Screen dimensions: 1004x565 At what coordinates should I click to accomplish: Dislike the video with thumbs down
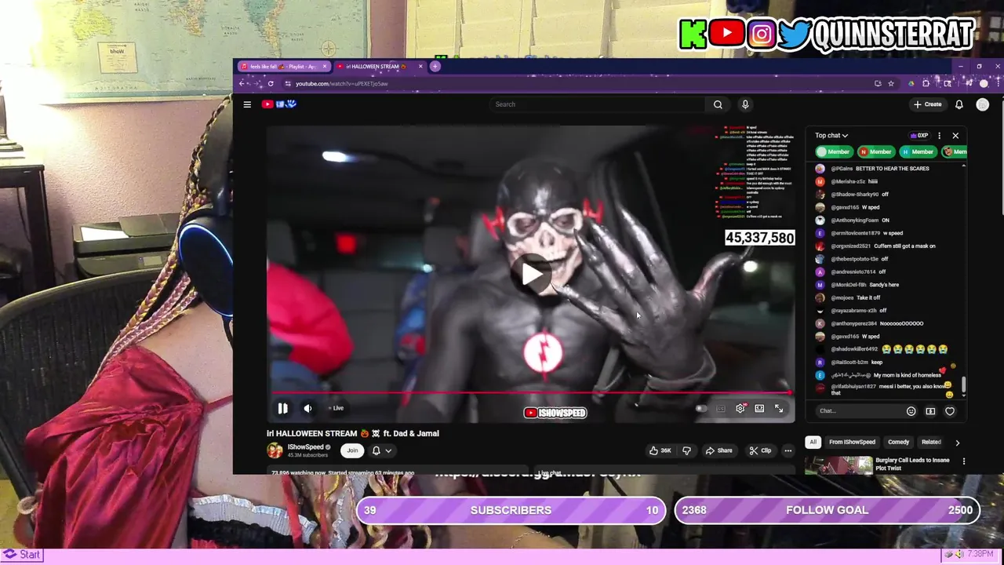[686, 450]
